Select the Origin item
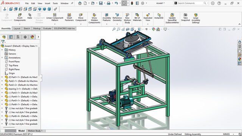Viewport: 242px width, 136px height. point(12,73)
